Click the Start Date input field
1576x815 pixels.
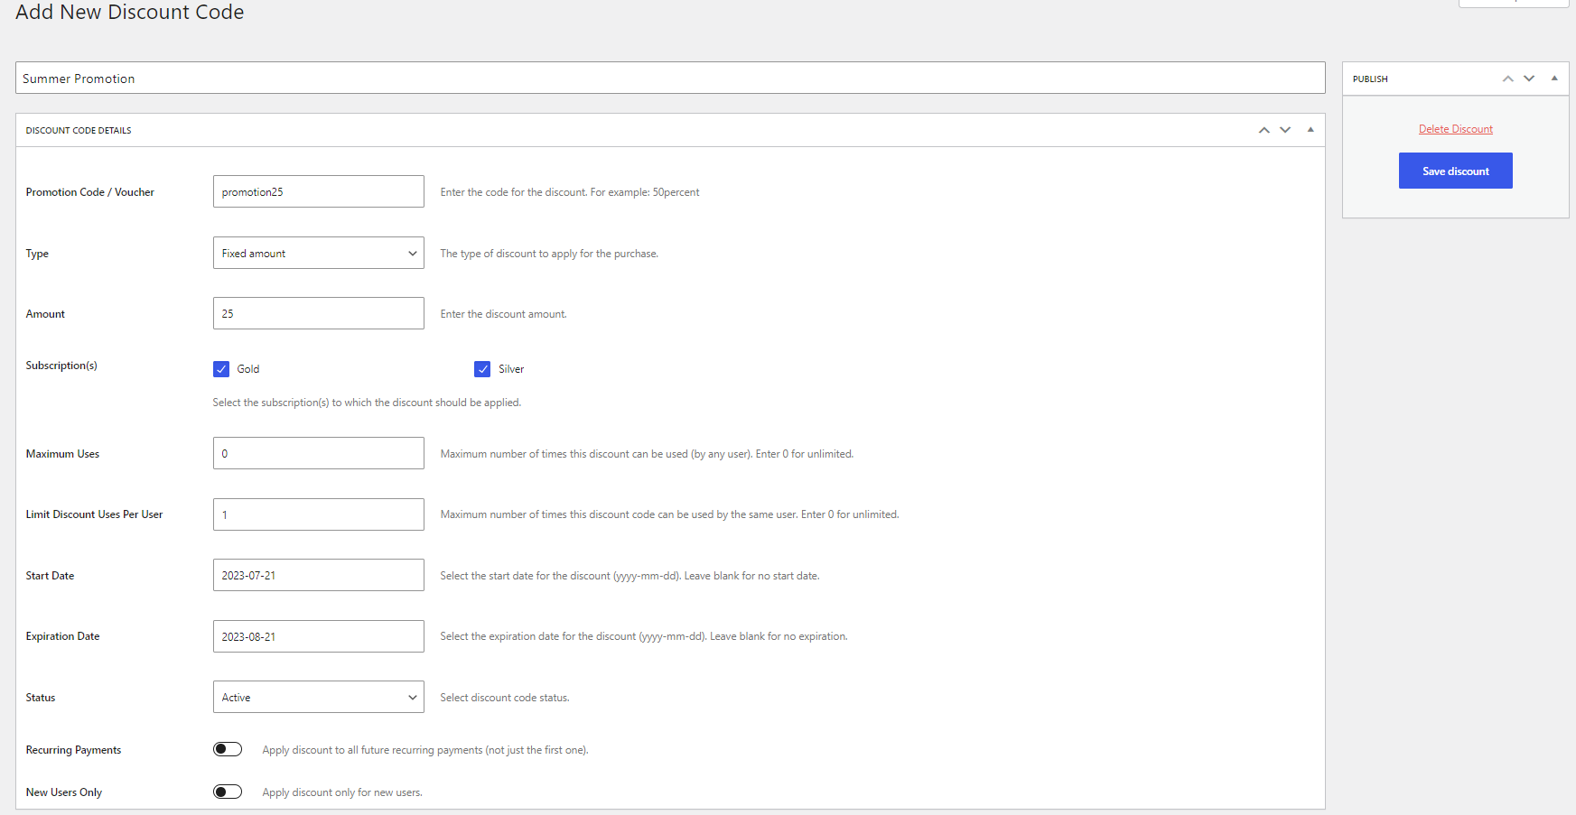[x=318, y=576]
